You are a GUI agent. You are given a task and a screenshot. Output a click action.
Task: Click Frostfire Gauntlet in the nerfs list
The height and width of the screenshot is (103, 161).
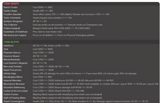pos(12,14)
